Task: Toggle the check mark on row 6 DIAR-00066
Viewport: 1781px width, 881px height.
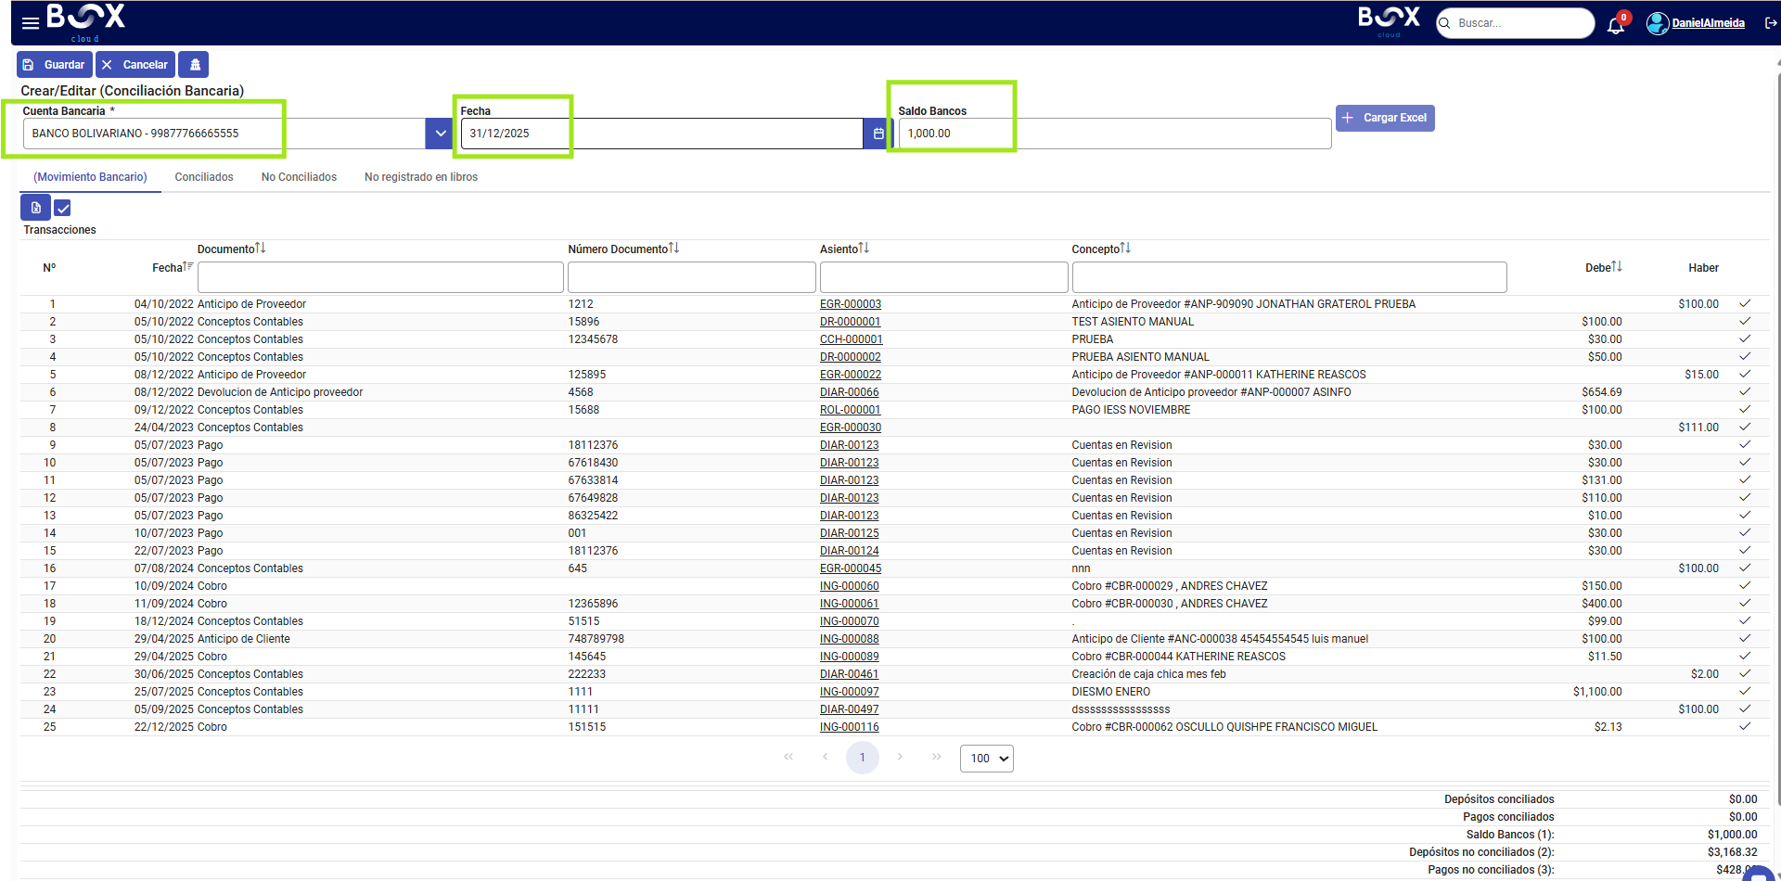Action: pos(1745,392)
